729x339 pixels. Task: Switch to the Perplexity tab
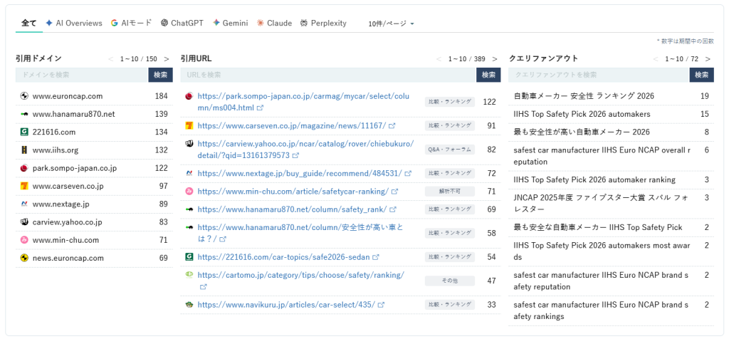(x=323, y=24)
